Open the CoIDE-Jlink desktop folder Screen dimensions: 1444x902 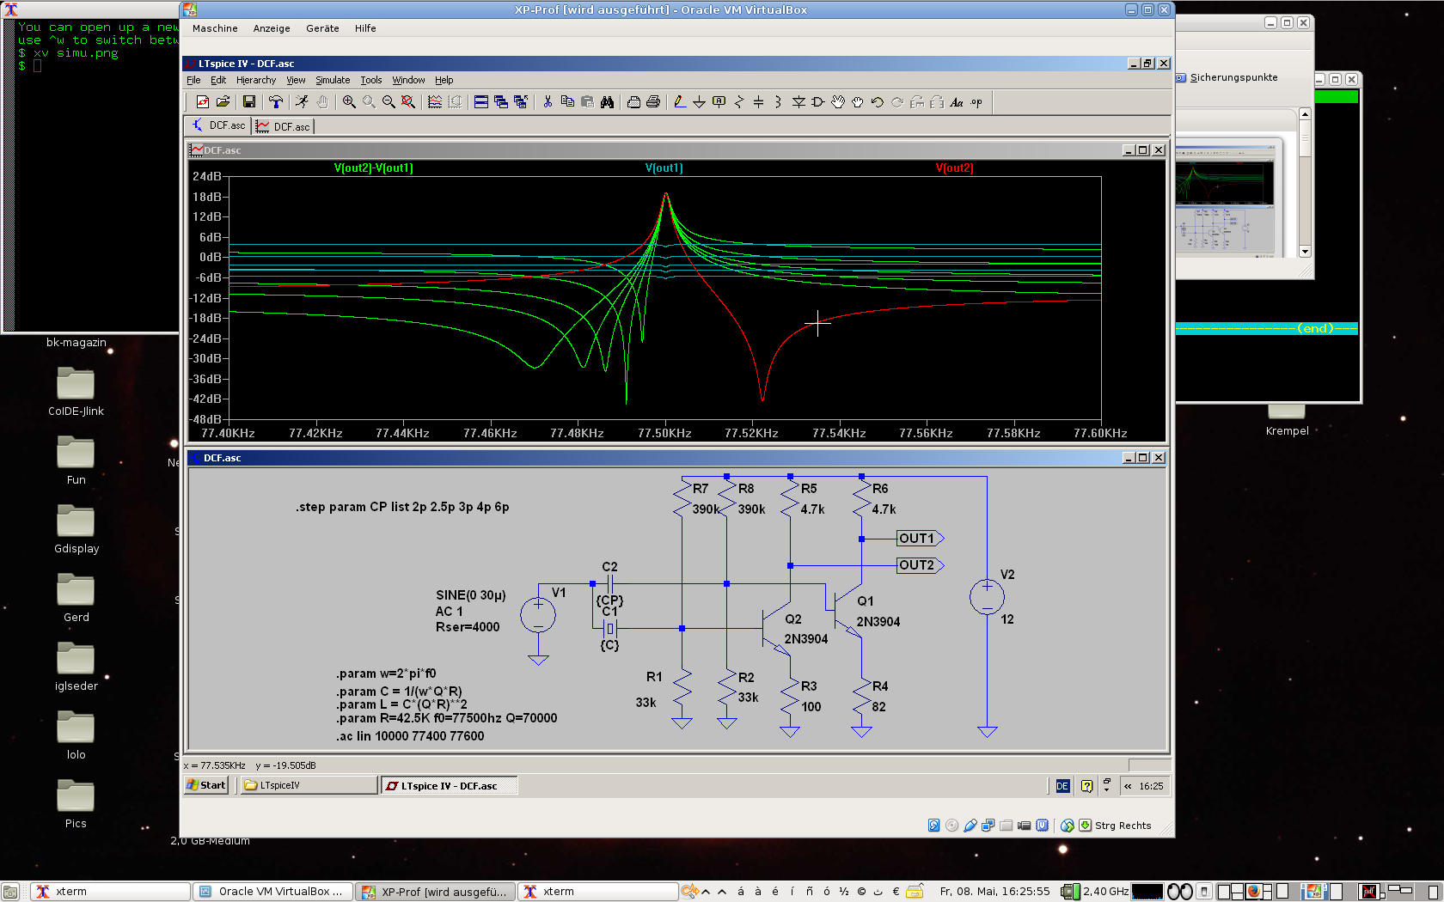click(76, 392)
